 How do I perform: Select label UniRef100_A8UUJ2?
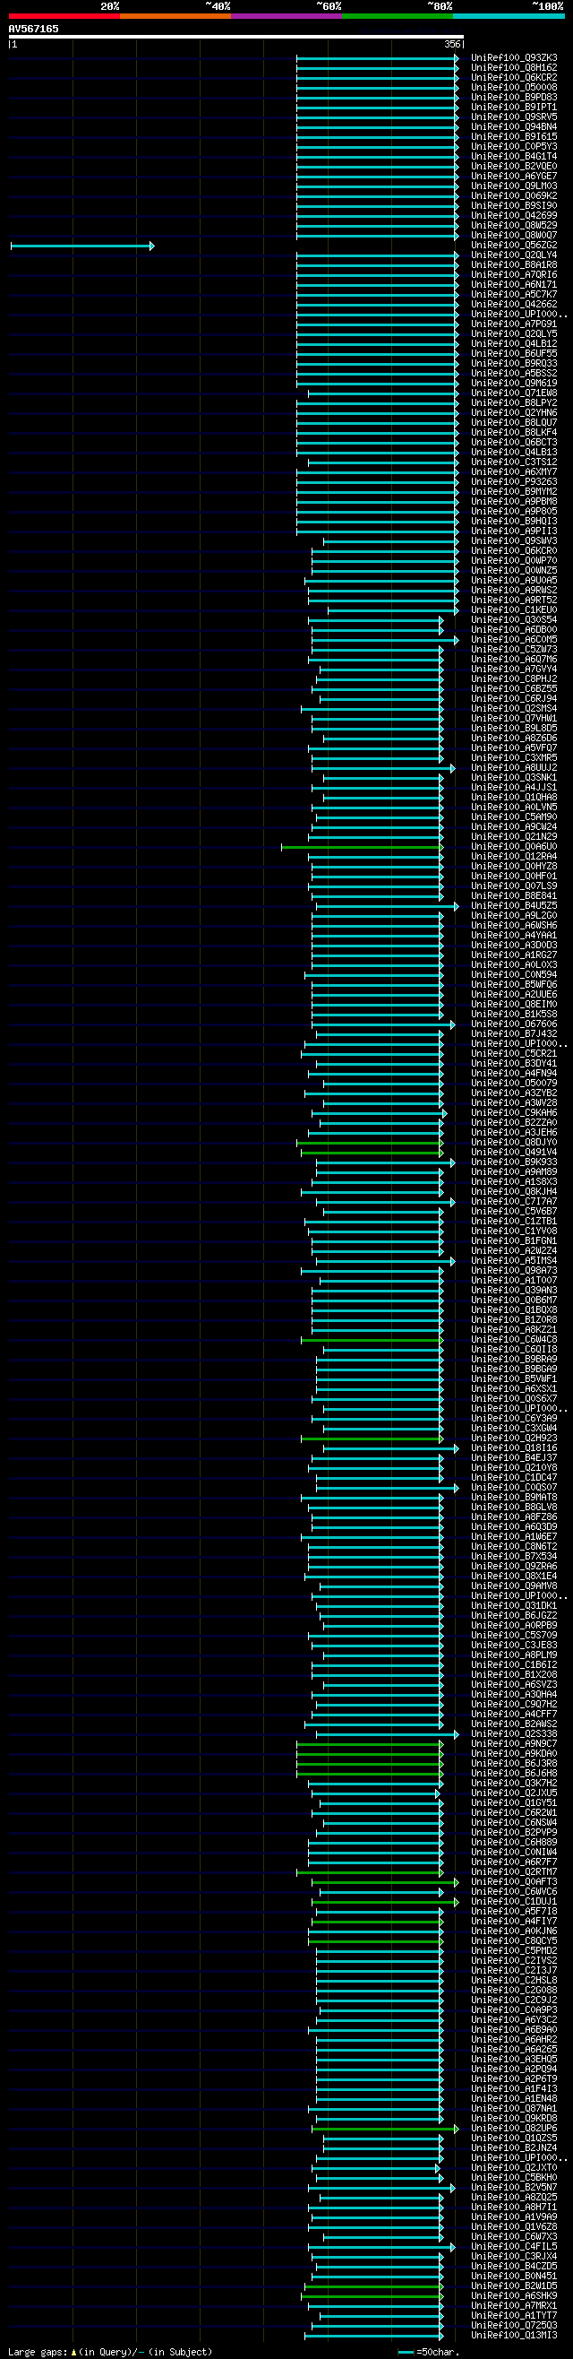[514, 768]
